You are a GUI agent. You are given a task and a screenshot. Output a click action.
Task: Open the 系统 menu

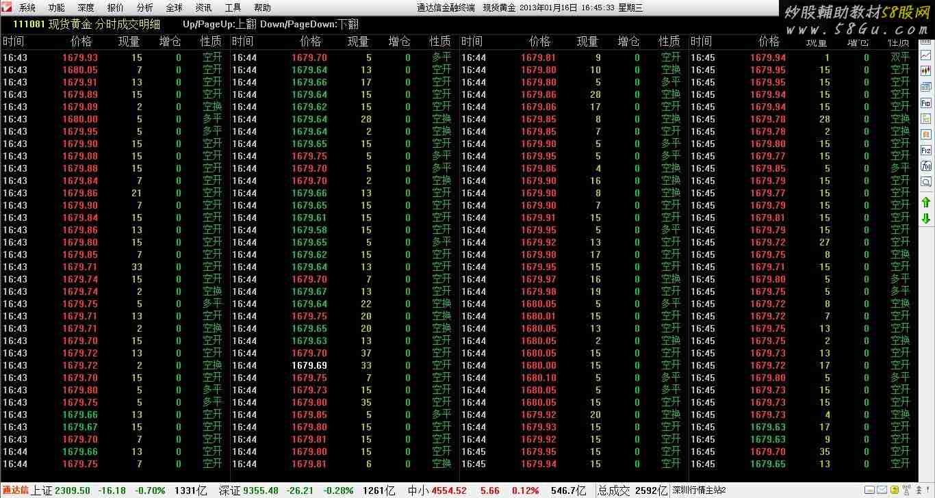(27, 8)
